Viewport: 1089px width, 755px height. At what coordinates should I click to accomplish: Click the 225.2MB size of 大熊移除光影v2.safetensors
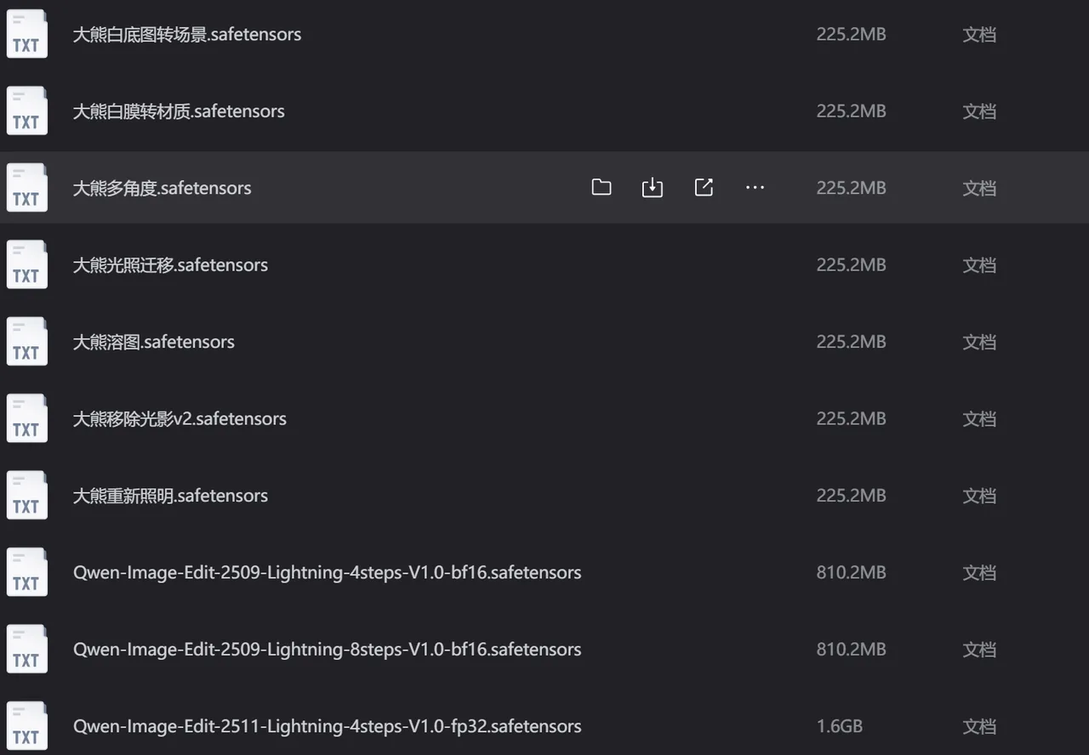851,419
